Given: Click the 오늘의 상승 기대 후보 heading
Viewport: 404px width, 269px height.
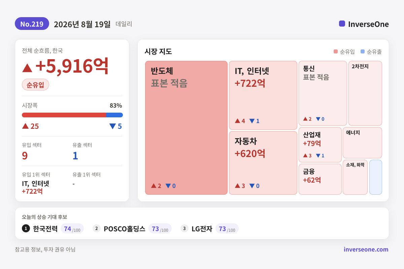Looking at the screenshot, I should click(44, 217).
